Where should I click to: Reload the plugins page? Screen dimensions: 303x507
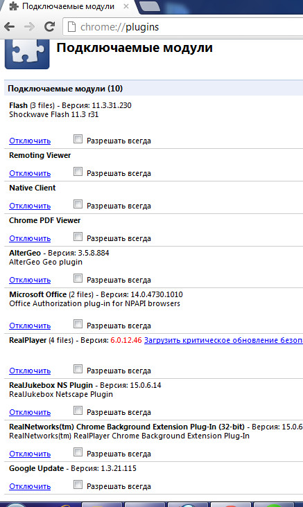[x=49, y=26]
